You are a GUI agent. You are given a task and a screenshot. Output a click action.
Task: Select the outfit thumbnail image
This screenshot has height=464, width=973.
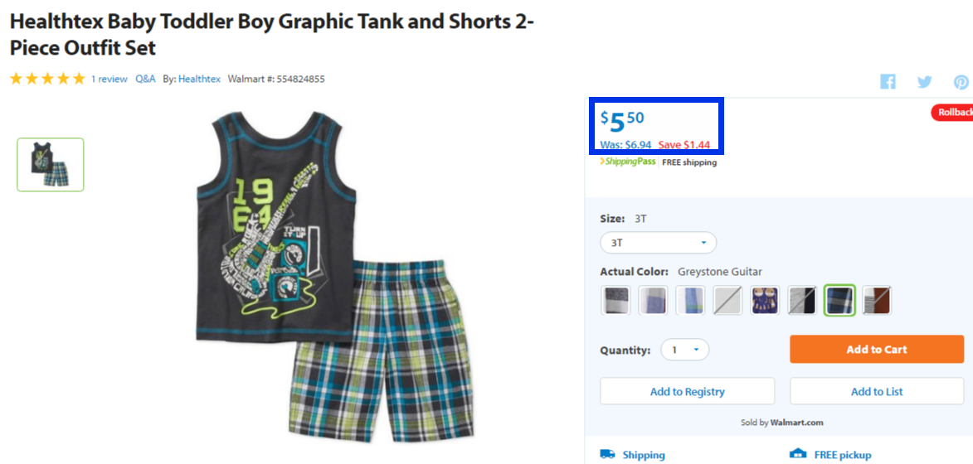[51, 165]
